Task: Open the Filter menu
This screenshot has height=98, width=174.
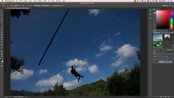Action: [x=45, y=1]
